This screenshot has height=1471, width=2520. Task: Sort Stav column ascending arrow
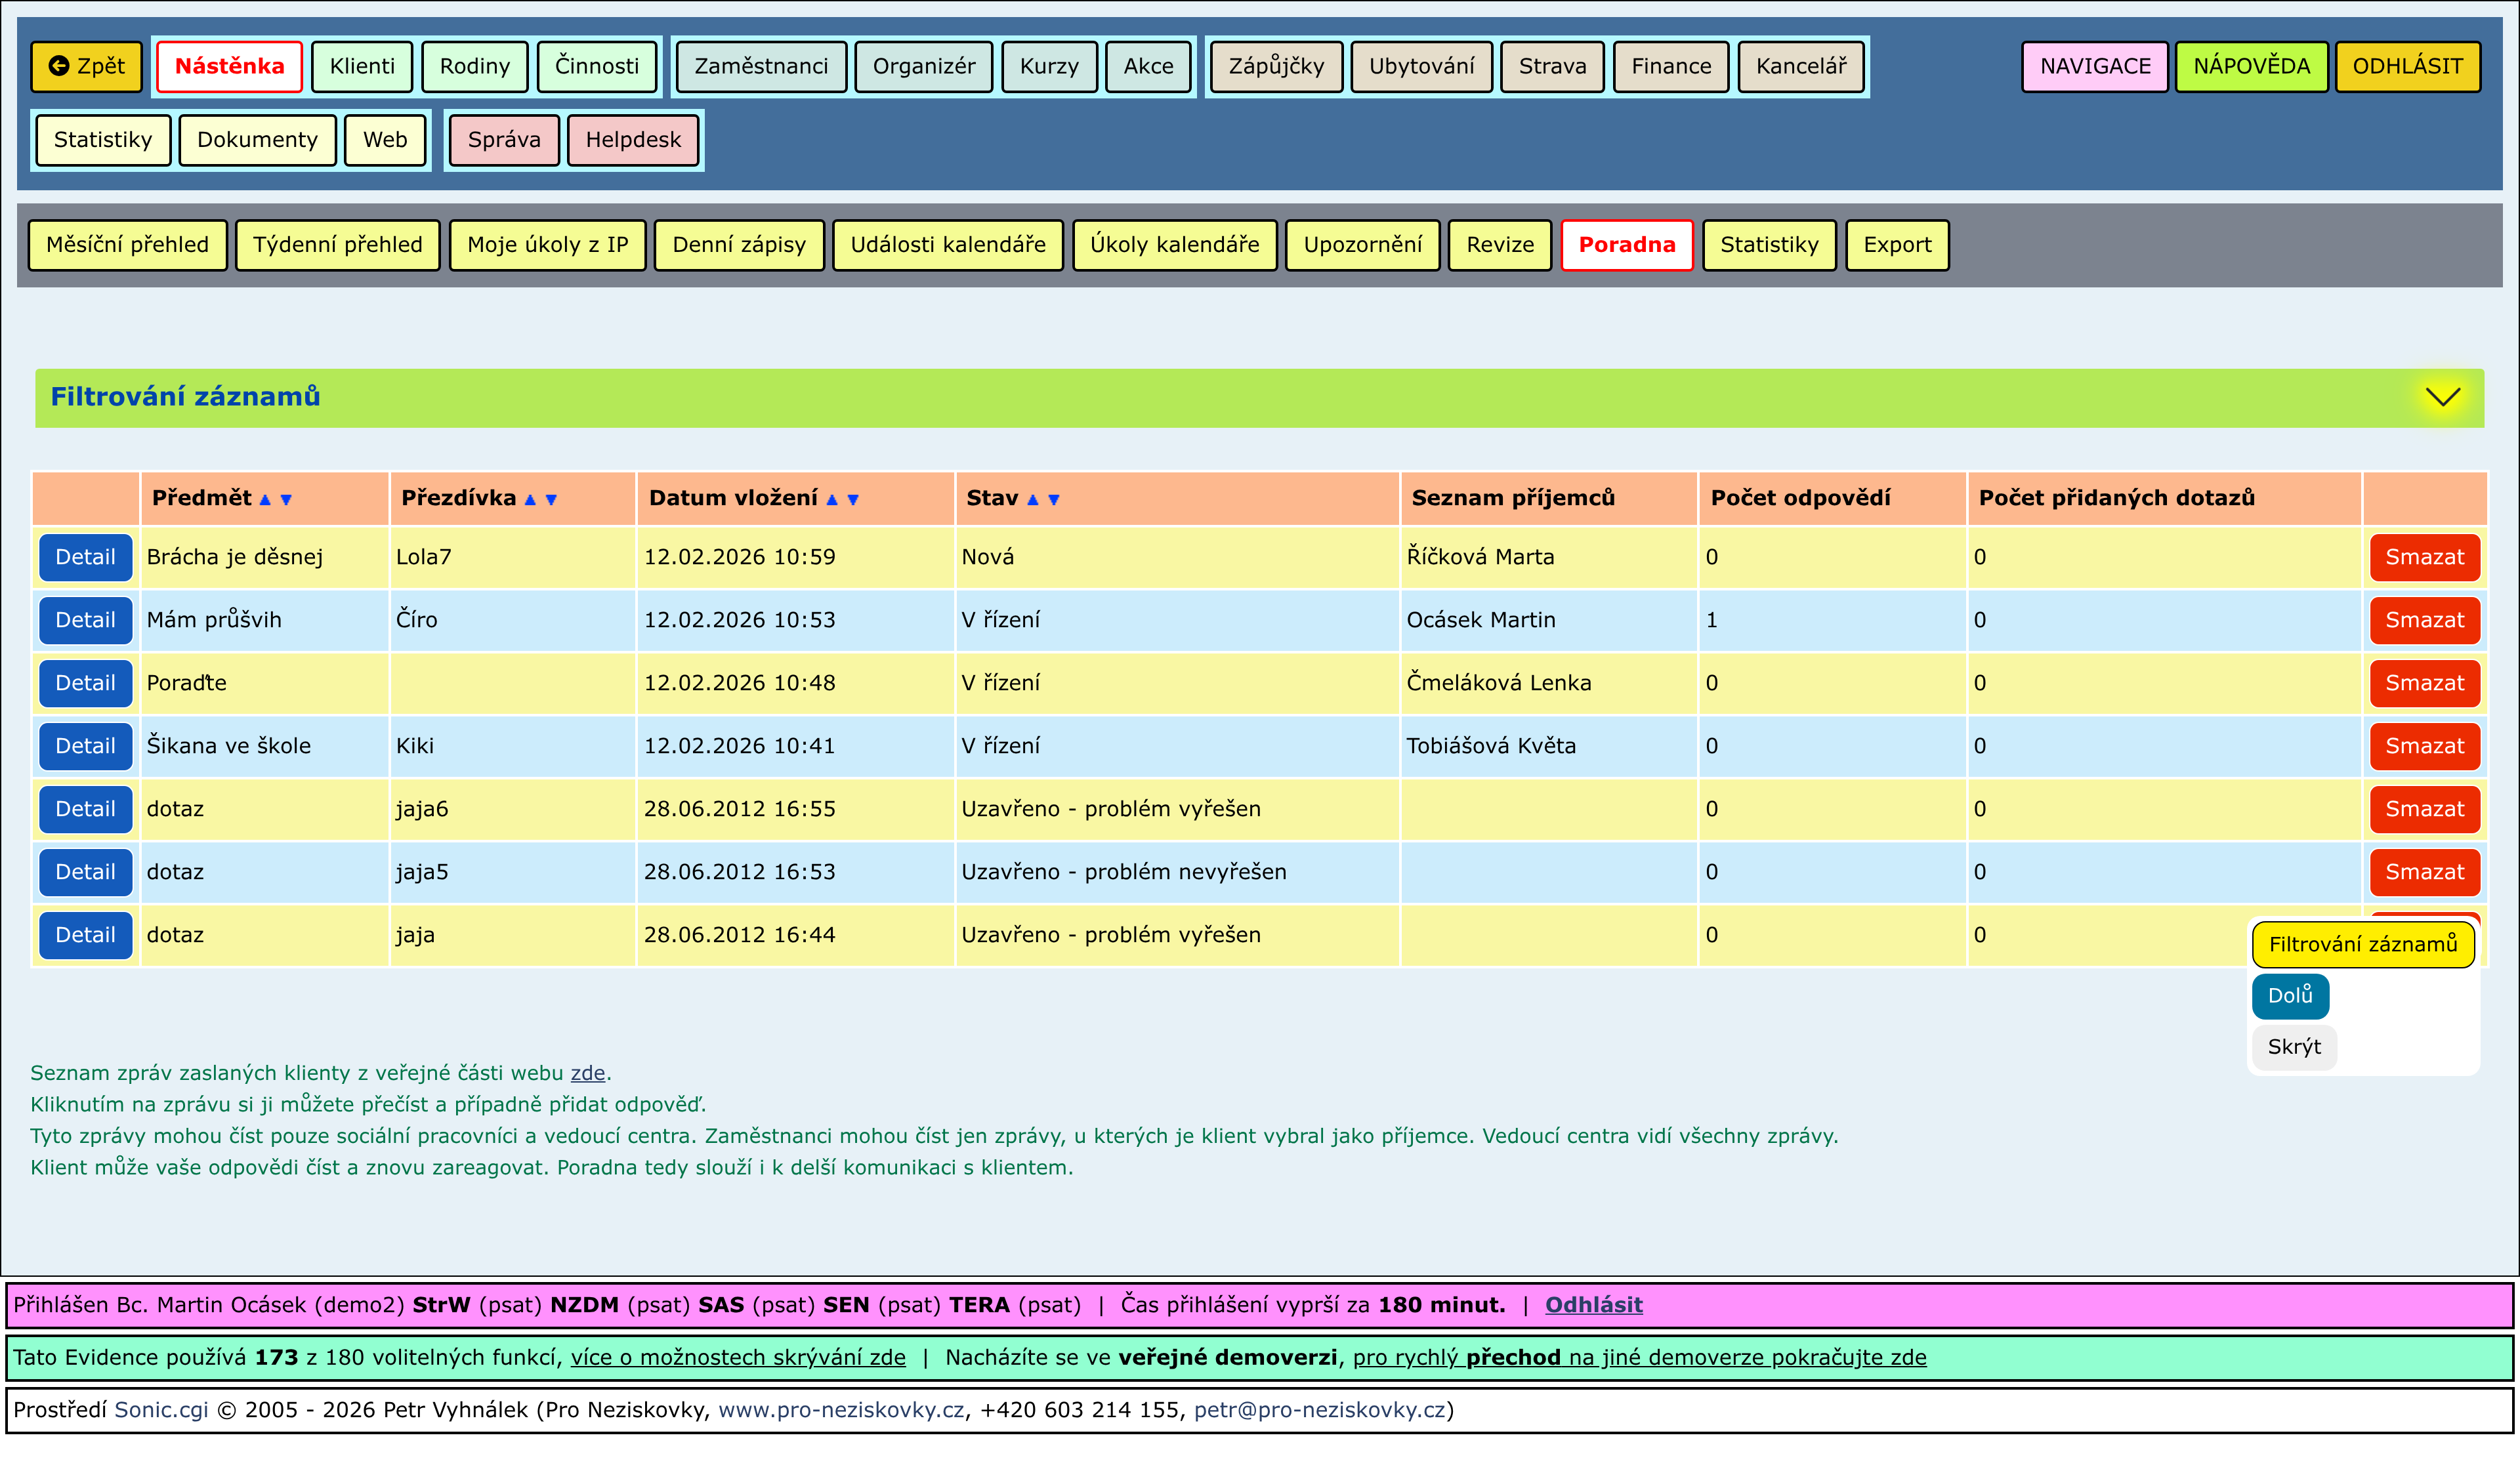tap(1033, 500)
